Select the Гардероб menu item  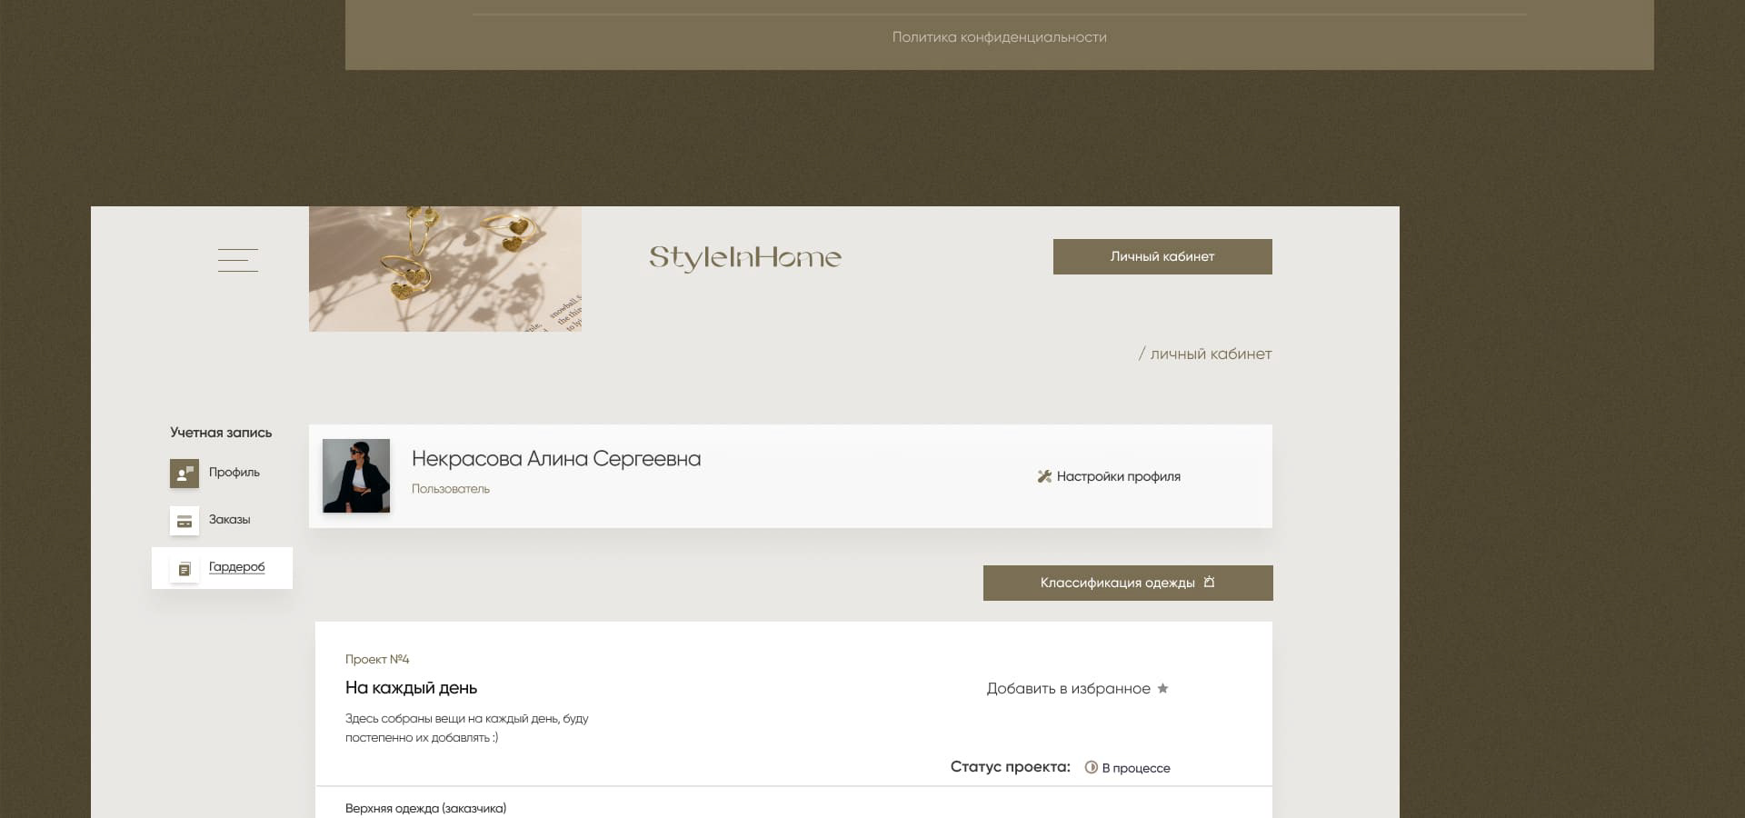pos(237,567)
